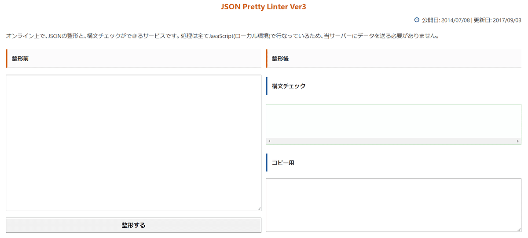Click the published date 2014/07/08 text
The image size is (528, 238).
(455, 20)
